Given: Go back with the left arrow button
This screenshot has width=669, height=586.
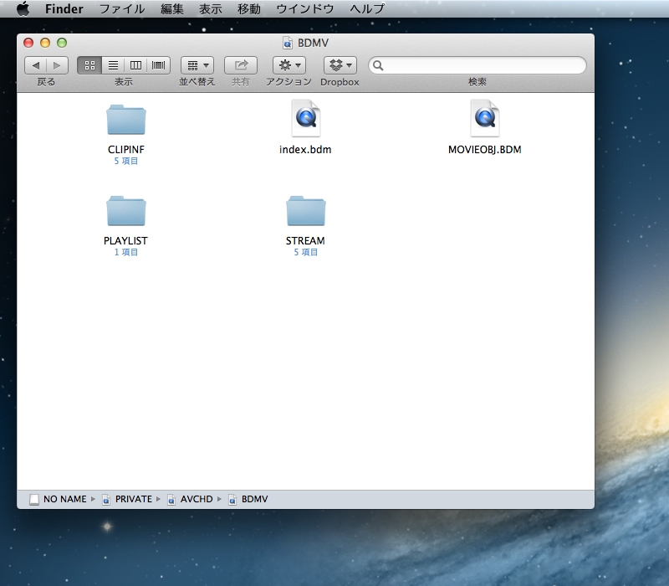Looking at the screenshot, I should 35,65.
